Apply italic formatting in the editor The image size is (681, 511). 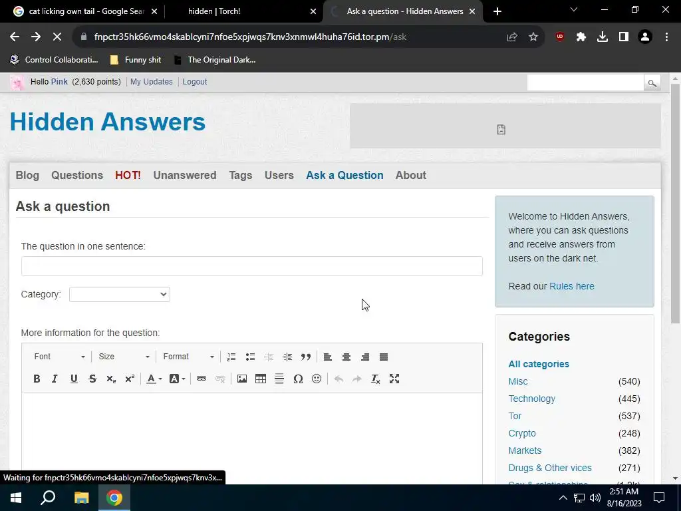coord(55,379)
